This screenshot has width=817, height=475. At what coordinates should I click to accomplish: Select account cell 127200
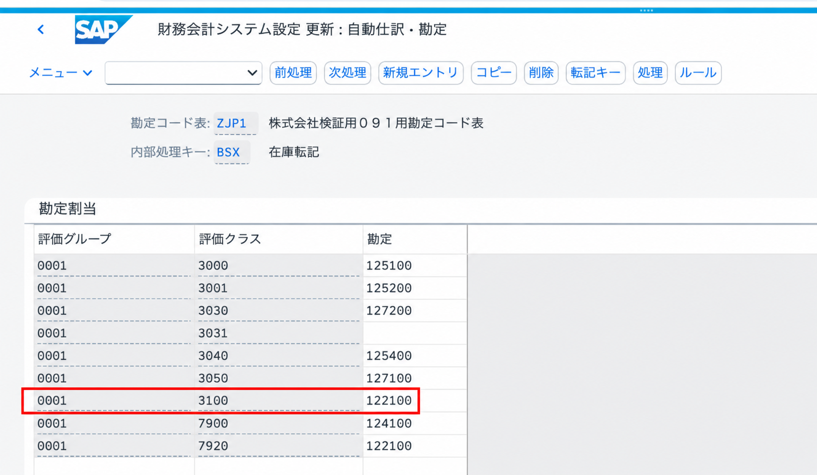pyautogui.click(x=415, y=311)
